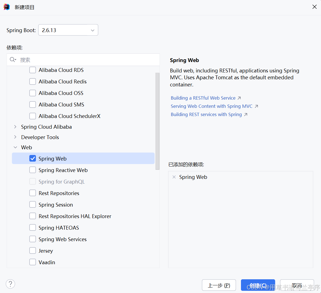Collapse the Web group
This screenshot has width=321, height=293.
(15, 147)
